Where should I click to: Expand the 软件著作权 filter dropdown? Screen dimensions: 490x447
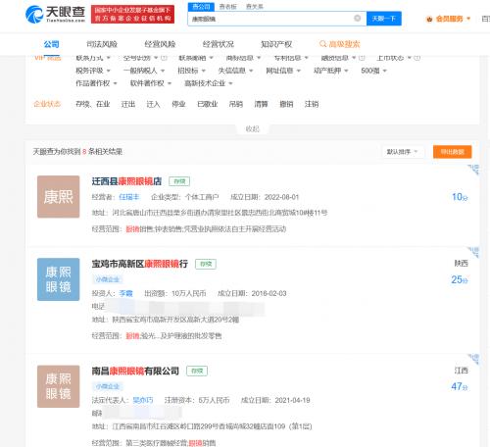coord(151,83)
